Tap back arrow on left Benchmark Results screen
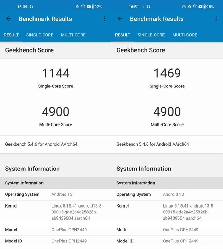Viewport: 223px width, 249px height. pos(9,19)
